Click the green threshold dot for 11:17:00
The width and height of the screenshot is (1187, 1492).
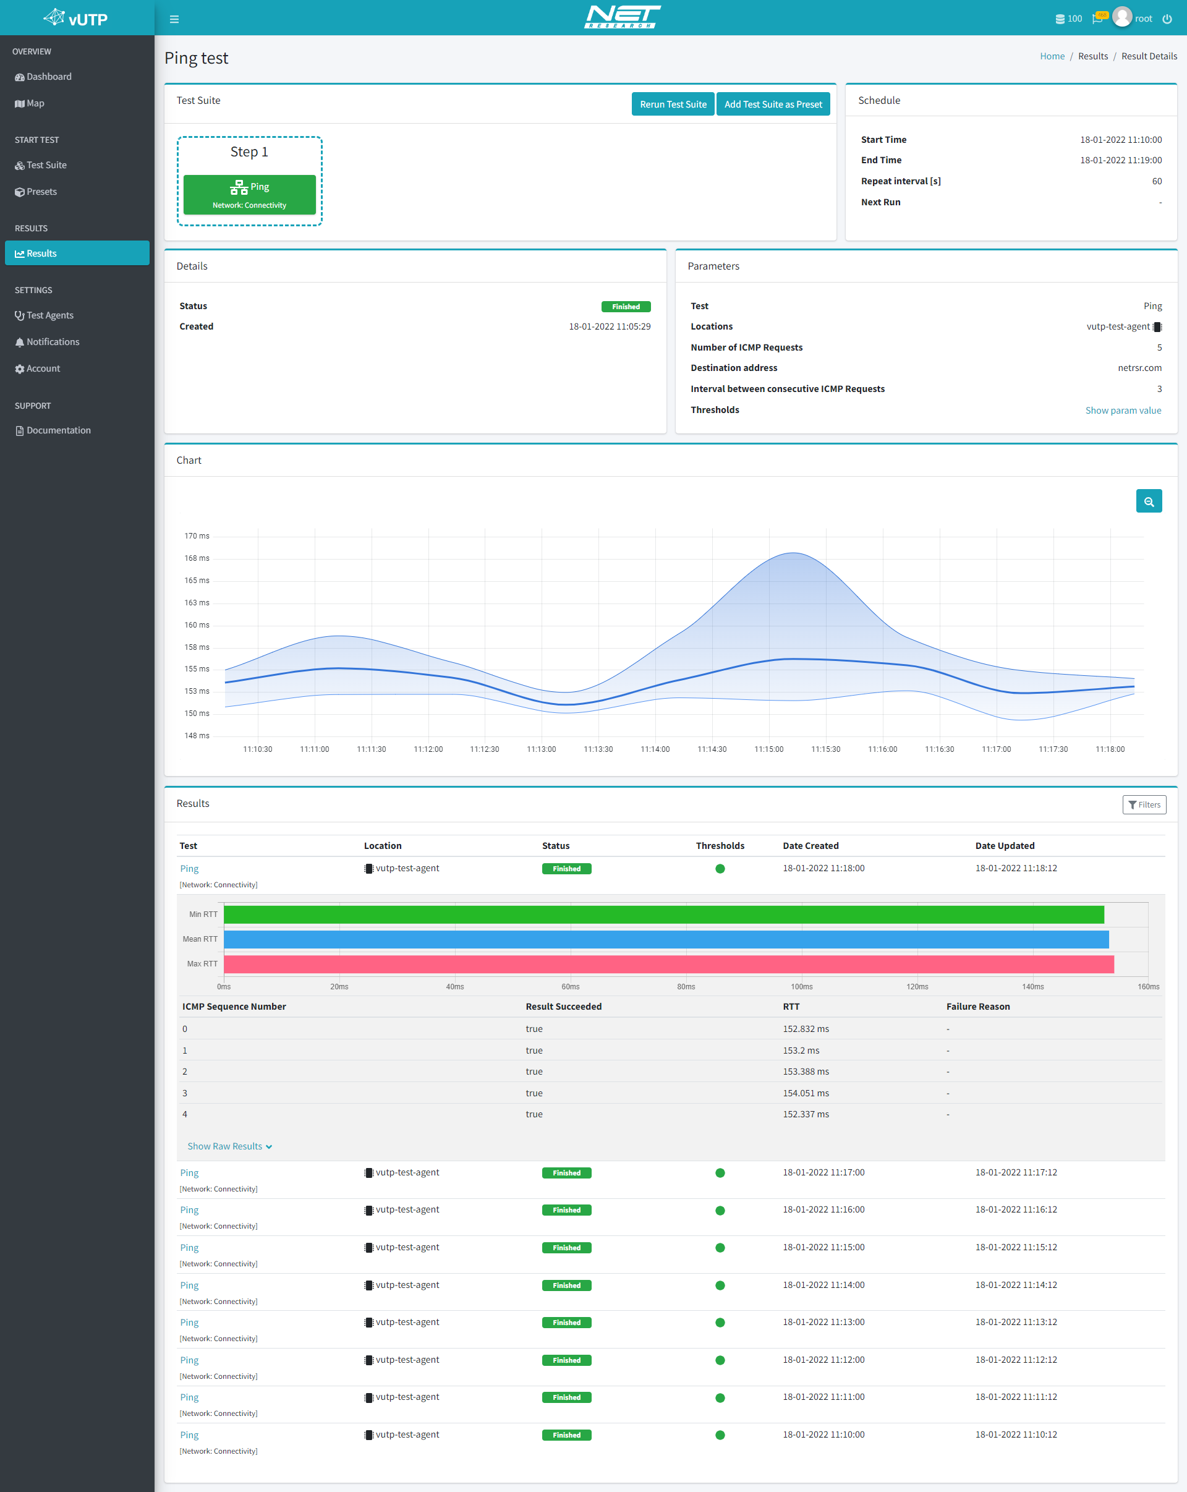(720, 1173)
